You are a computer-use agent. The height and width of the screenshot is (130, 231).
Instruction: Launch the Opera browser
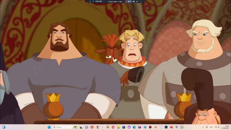coord(113,127)
